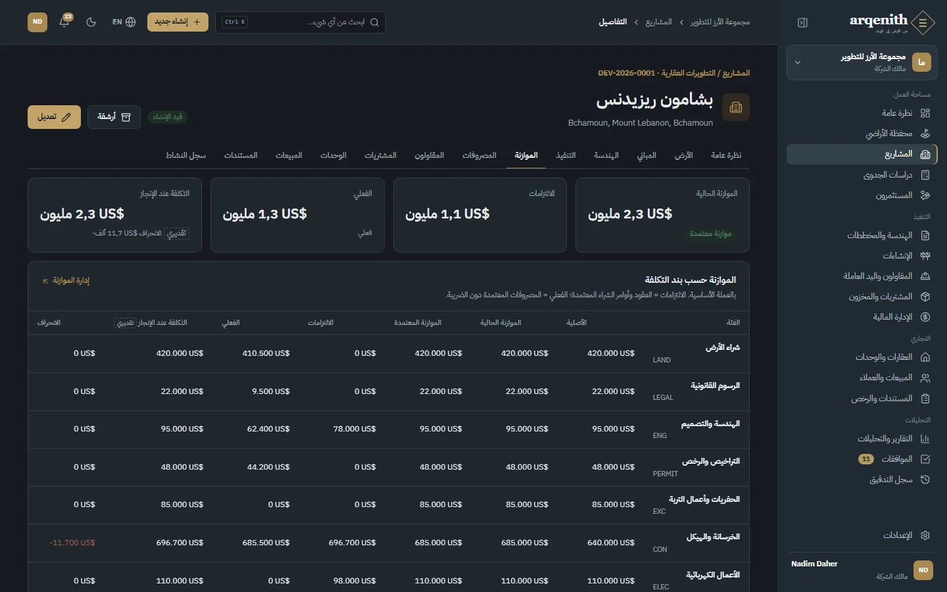Switch to 'الوحدات' tab

333,155
